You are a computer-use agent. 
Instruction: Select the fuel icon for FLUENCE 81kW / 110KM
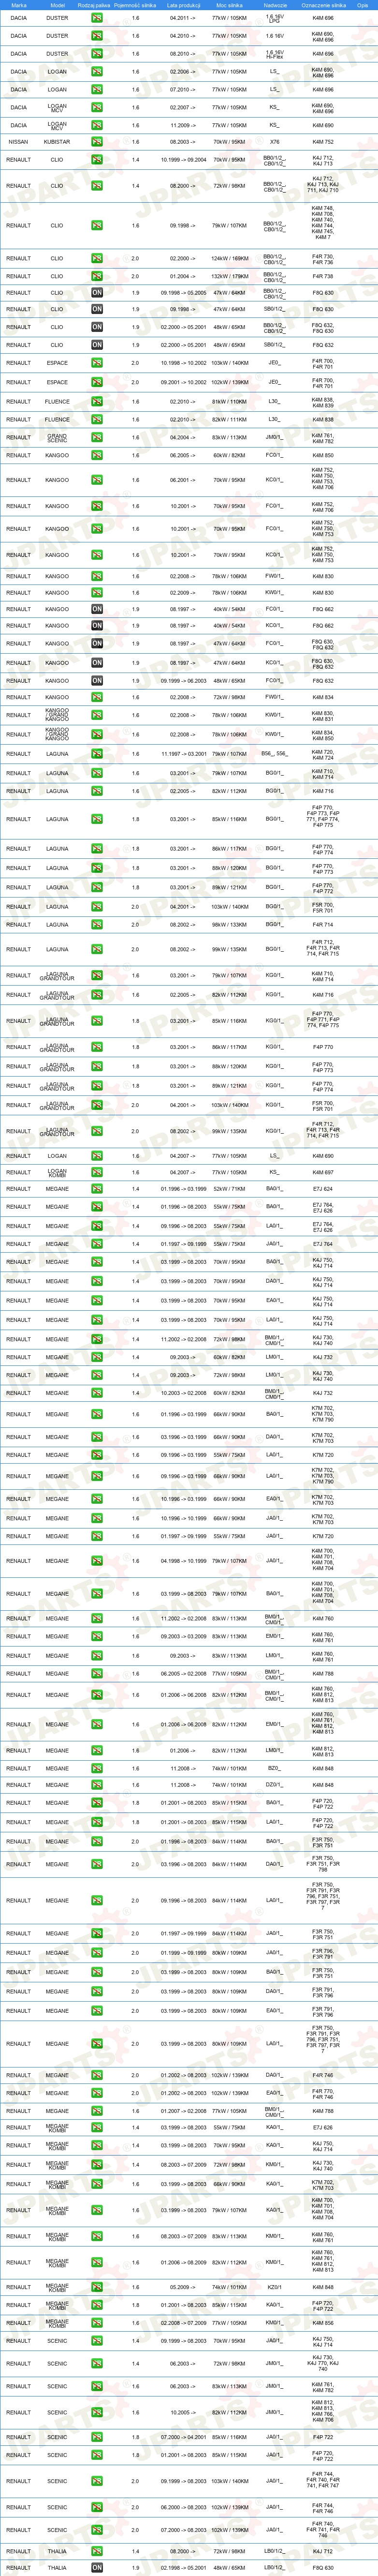tap(97, 401)
